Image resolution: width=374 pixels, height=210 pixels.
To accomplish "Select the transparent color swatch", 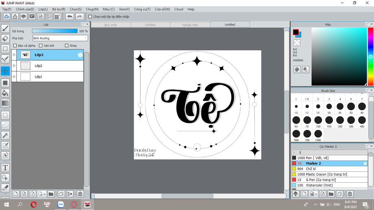I will tap(297, 43).
